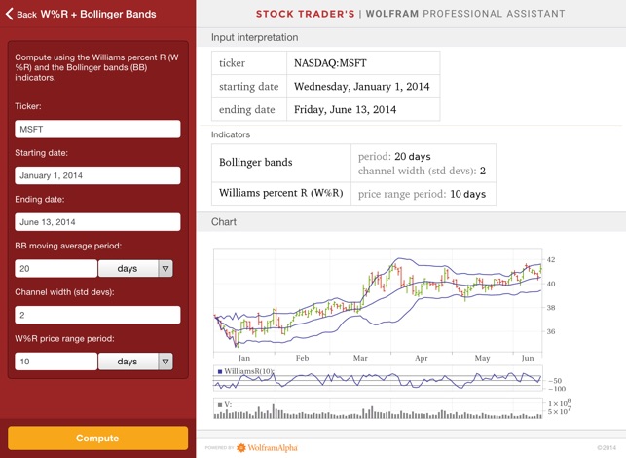Click 'period: 20 days' indicator value
Screen dimensions: 626x458
coord(394,156)
